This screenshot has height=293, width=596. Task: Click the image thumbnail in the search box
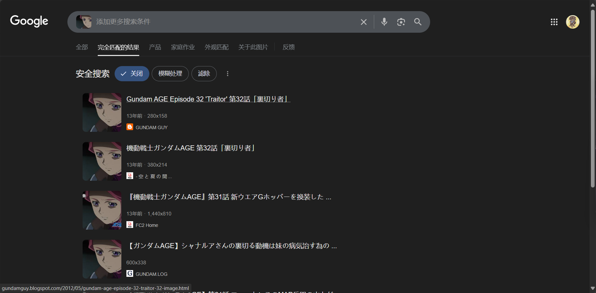coord(84,22)
